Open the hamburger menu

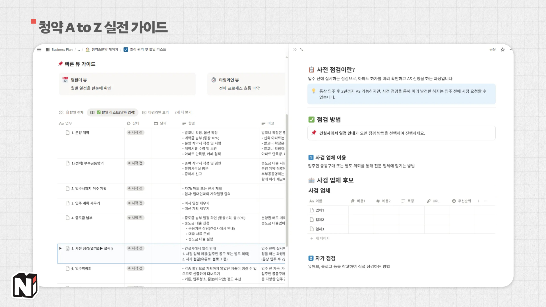click(39, 49)
